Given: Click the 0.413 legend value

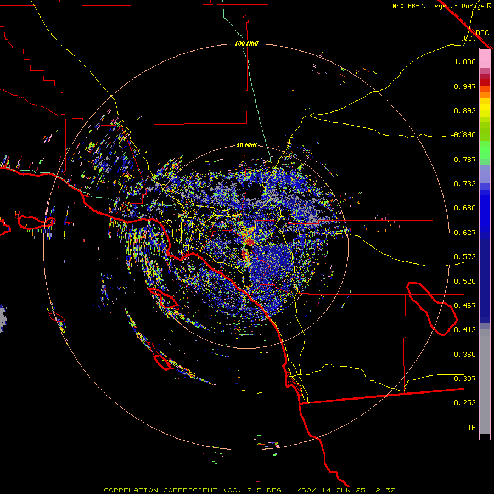Looking at the screenshot, I should point(465,330).
